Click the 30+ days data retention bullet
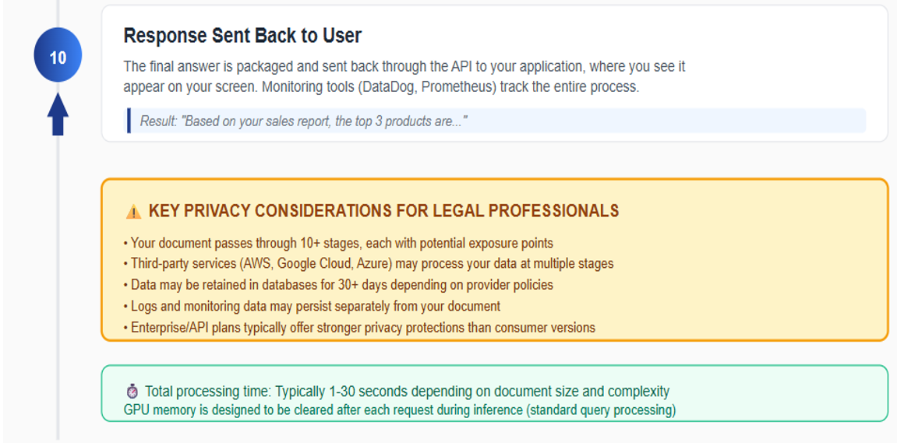Screen dimensions: 897x443 pos(338,285)
